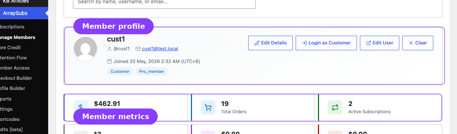Open Edit Details for cust1

(x=270, y=43)
